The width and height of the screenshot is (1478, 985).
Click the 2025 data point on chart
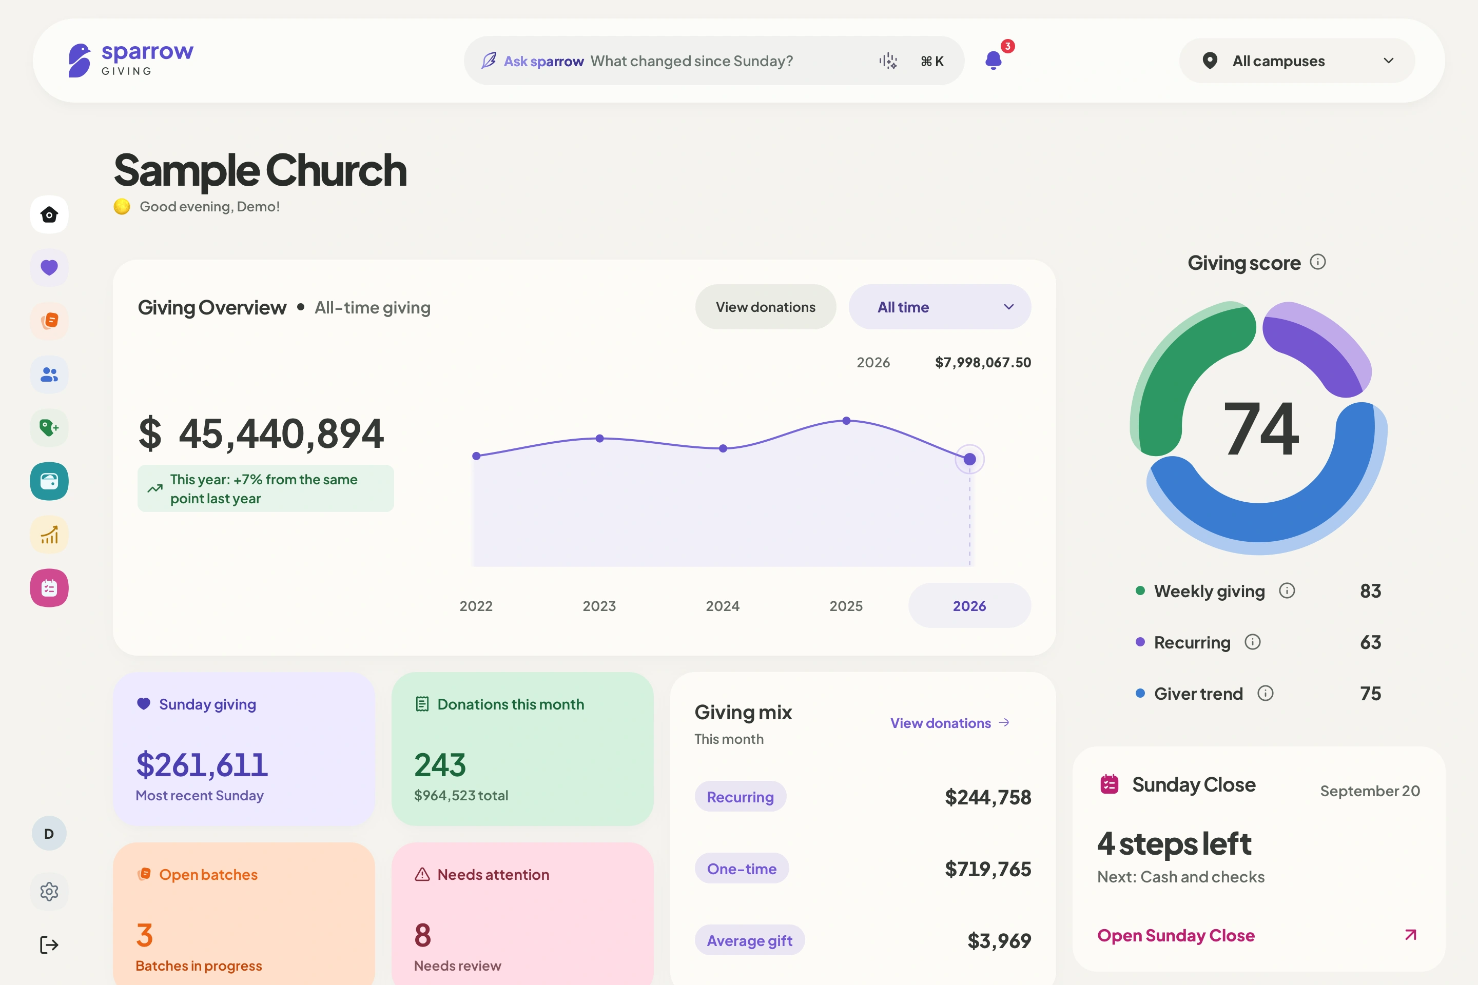[846, 421]
